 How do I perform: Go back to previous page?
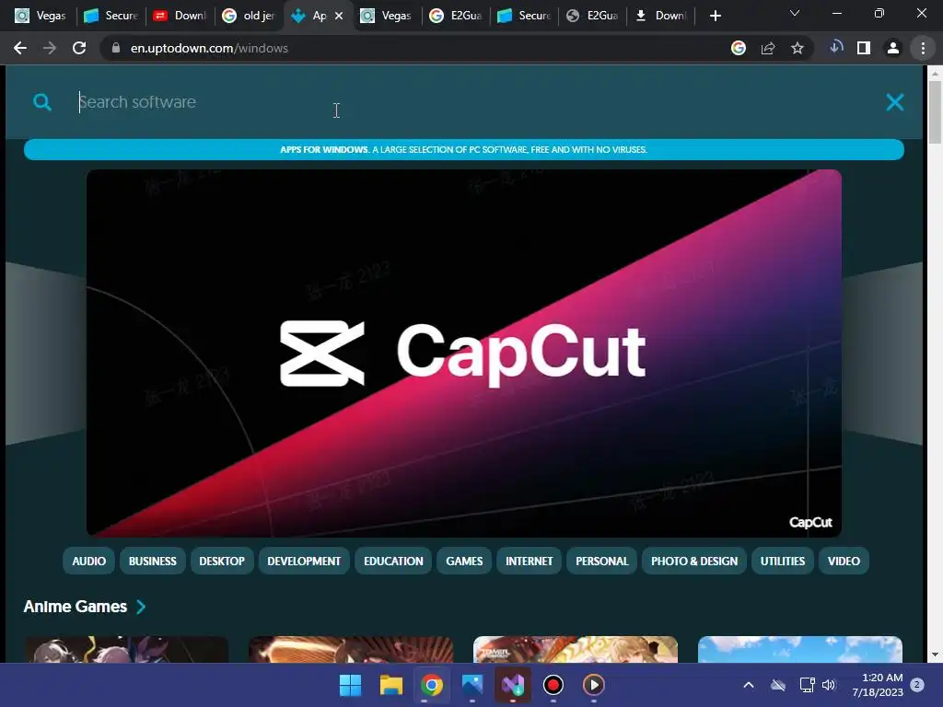pyautogui.click(x=20, y=48)
